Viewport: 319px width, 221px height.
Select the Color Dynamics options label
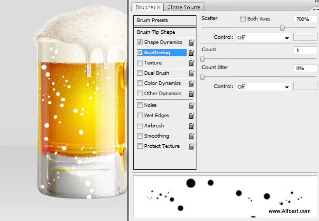tap(163, 83)
